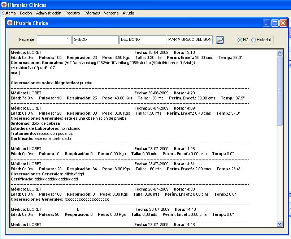Click the vertical scrollbar thumb in history
The width and height of the screenshot is (291, 239).
click(279, 90)
